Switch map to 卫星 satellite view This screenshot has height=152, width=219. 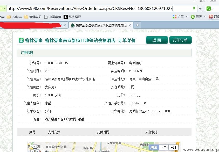[163, 147]
